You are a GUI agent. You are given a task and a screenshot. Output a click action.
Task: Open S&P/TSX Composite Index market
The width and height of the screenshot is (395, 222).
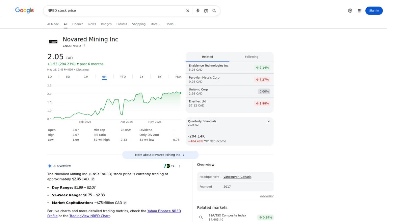point(235,217)
